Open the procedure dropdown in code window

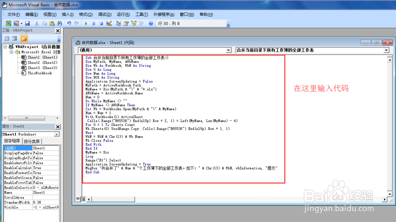[x=386, y=50]
